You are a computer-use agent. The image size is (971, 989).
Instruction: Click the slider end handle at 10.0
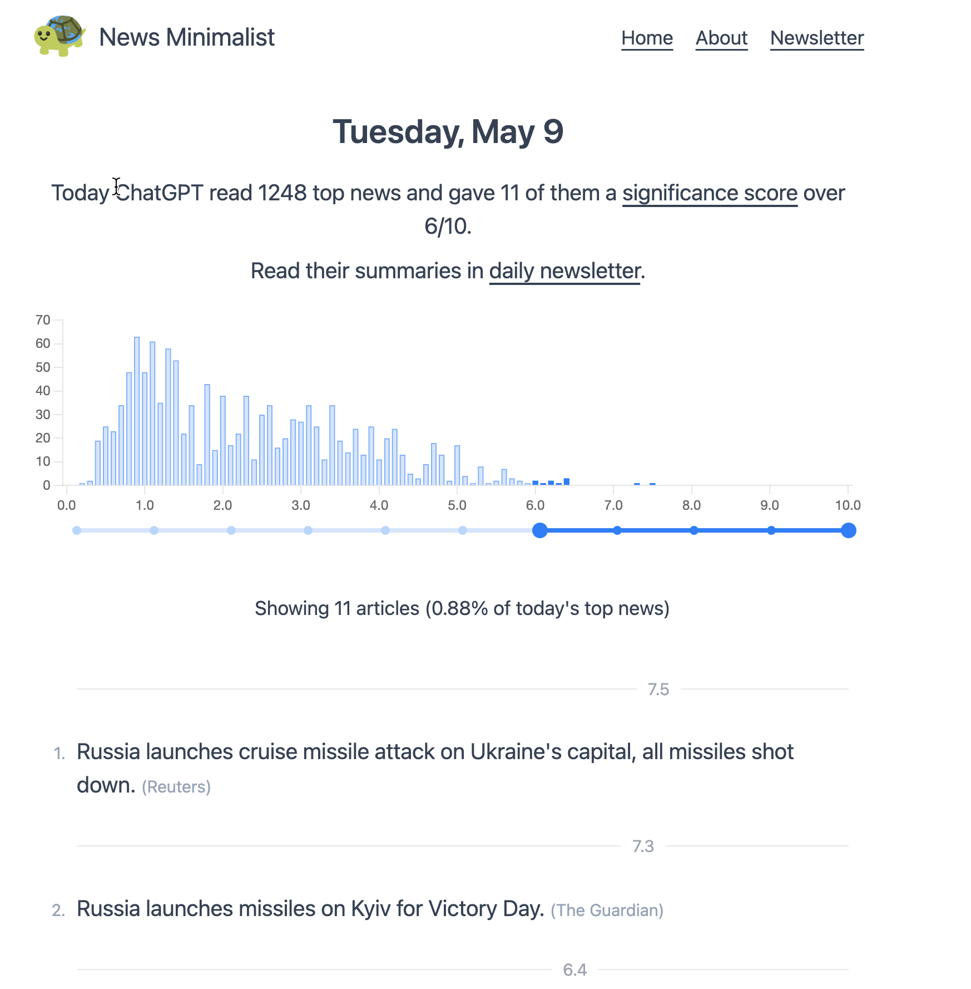(x=848, y=530)
